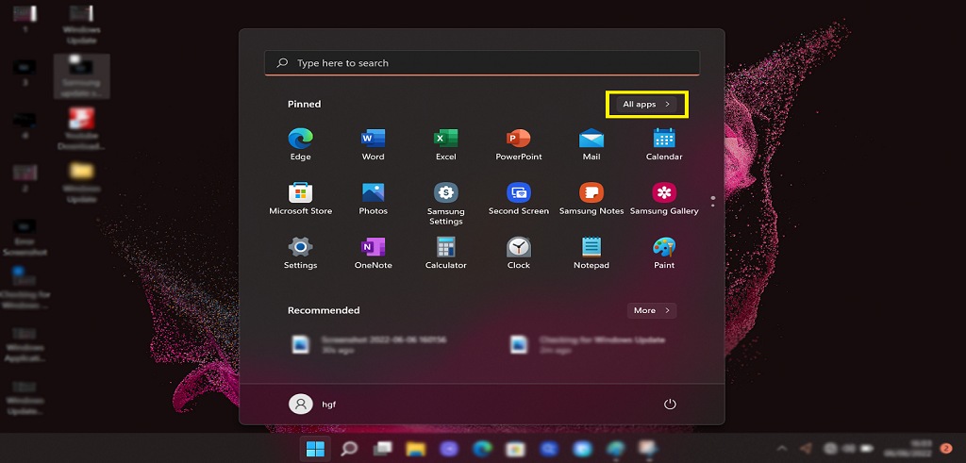Image resolution: width=966 pixels, height=463 pixels.
Task: Show hidden system tray icons
Action: (x=782, y=449)
